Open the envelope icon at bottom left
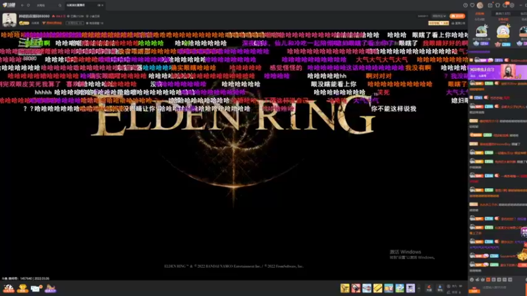 click(x=36, y=288)
